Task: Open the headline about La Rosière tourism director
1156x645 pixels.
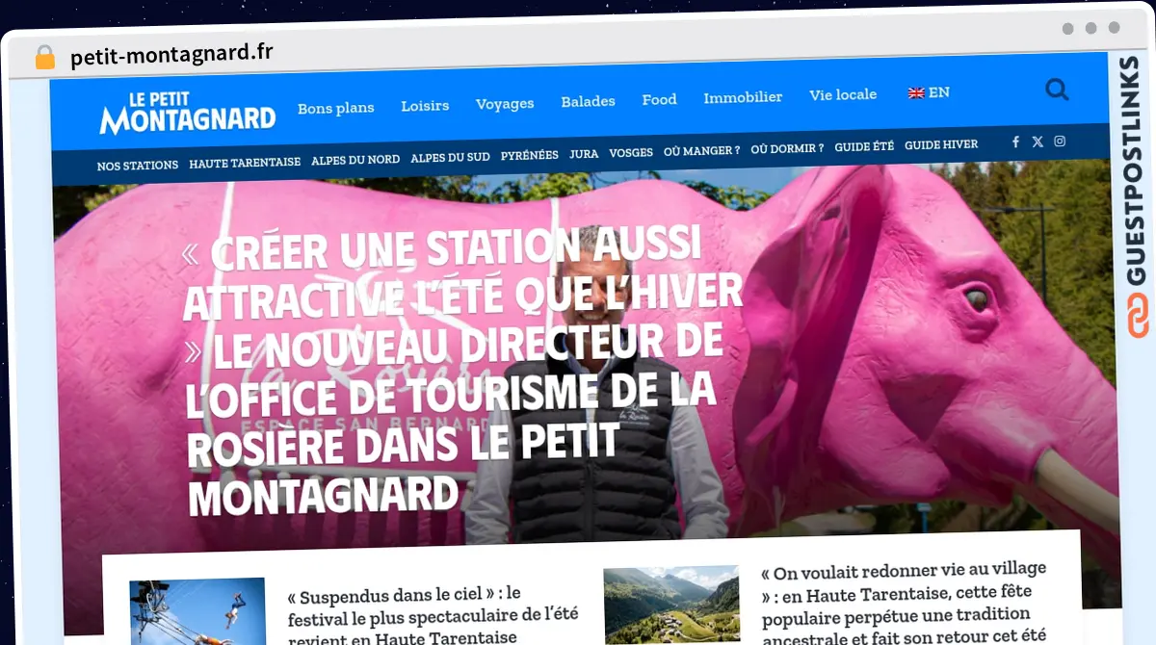Action: (x=465, y=371)
